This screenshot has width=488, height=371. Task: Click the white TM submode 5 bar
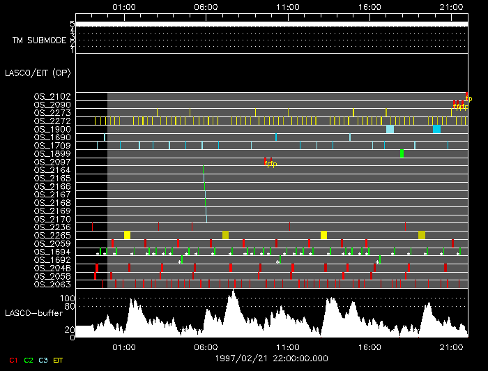tap(271, 24)
